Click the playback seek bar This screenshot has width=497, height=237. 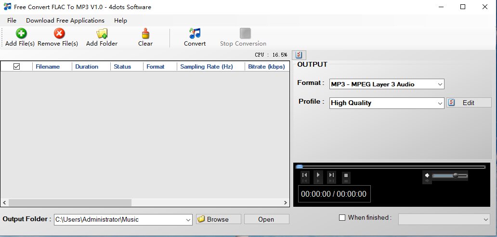click(x=390, y=166)
